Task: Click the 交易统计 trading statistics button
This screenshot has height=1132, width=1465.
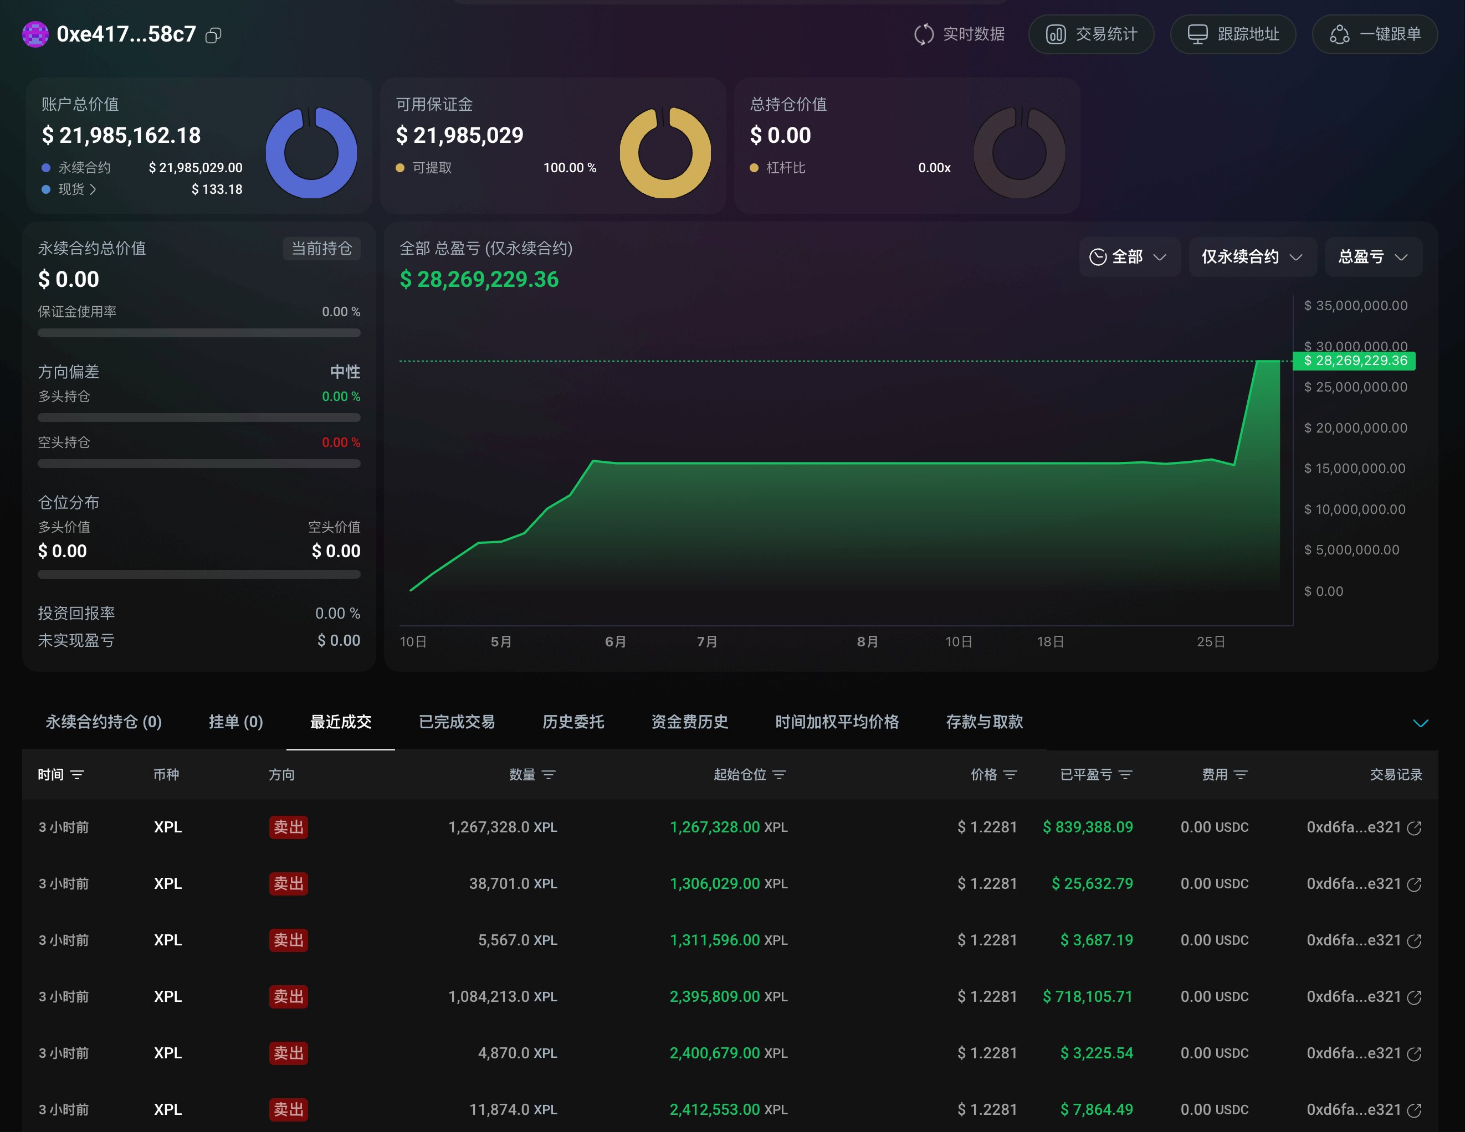Action: [1090, 34]
